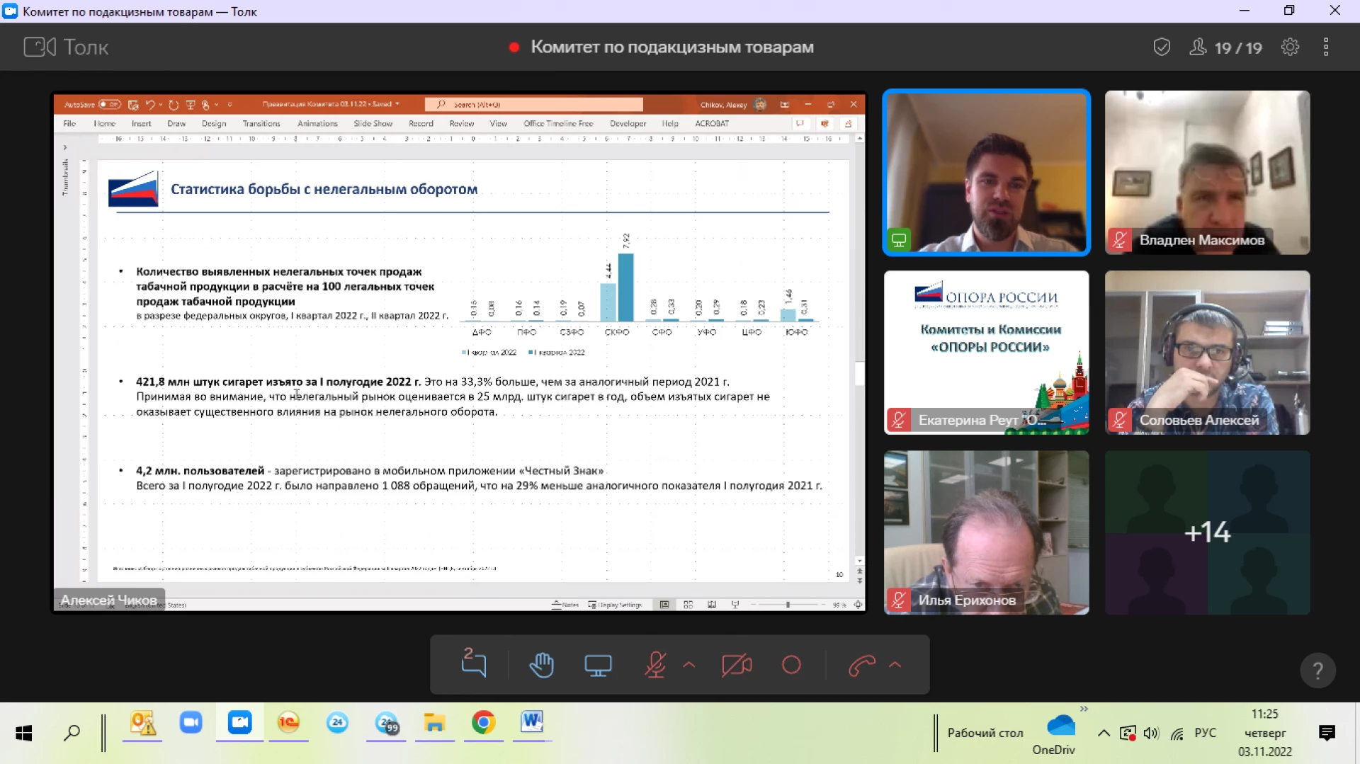The image size is (1360, 764).
Task: Start screen sharing with monitor icon
Action: pos(597,665)
